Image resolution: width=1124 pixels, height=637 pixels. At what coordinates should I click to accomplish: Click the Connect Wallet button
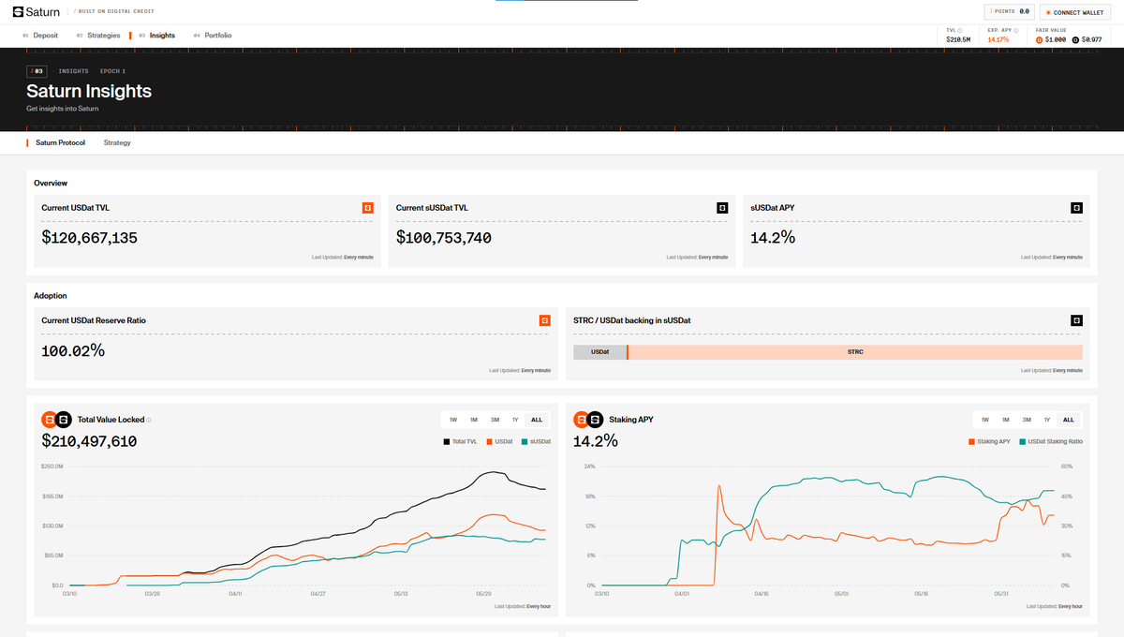click(1075, 12)
